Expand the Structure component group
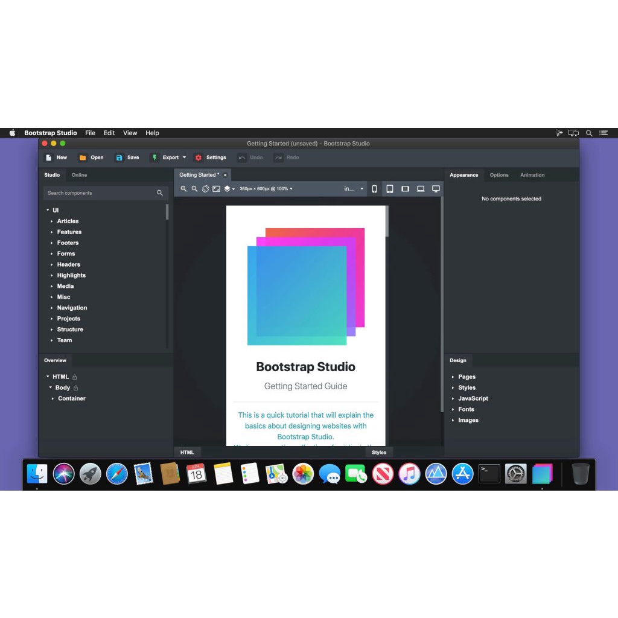618x618 pixels. pyautogui.click(x=52, y=330)
